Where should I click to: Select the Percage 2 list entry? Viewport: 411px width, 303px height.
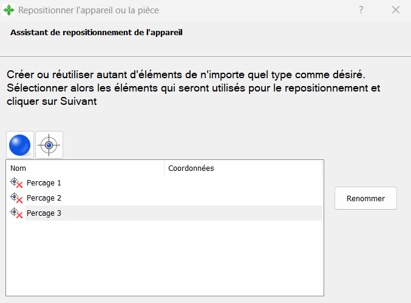point(44,198)
